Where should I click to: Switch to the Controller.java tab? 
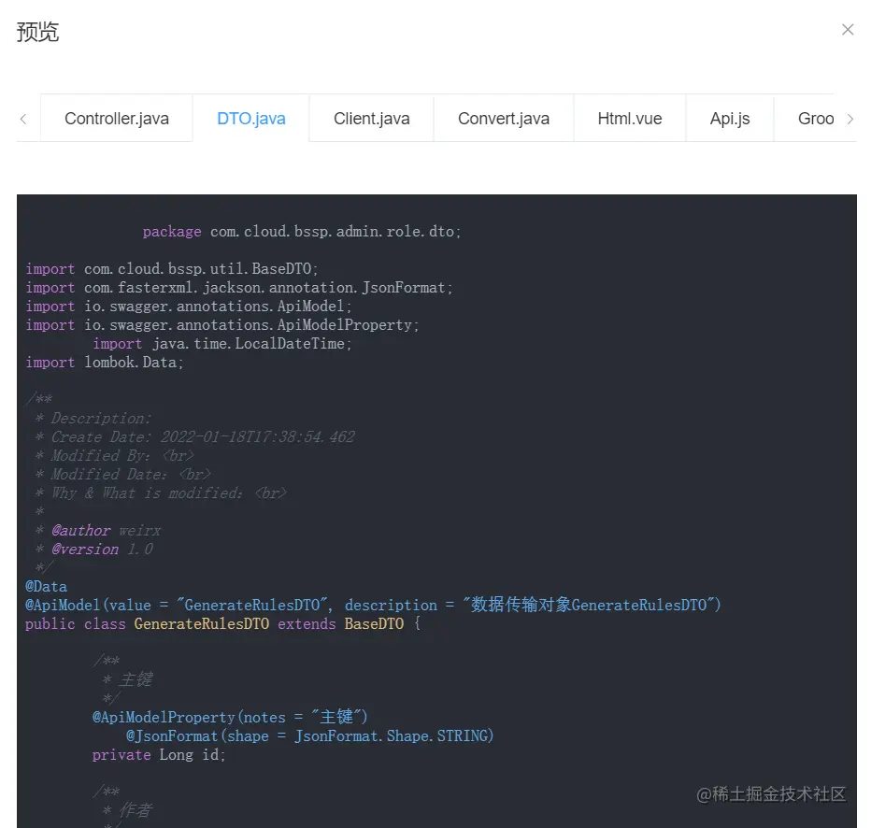[117, 119]
